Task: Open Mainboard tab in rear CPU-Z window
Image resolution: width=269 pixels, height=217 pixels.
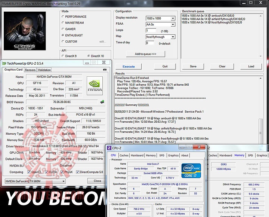Action: 226,155
